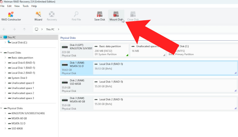Select Local Disk 2 (RAID-5) Btrfs partition

(165, 104)
